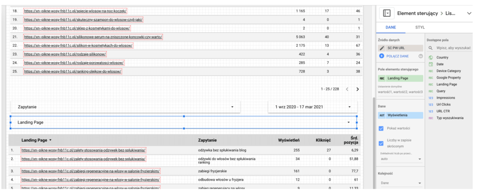Open the help icon next to POŁĄCZ DANE

tap(421, 56)
